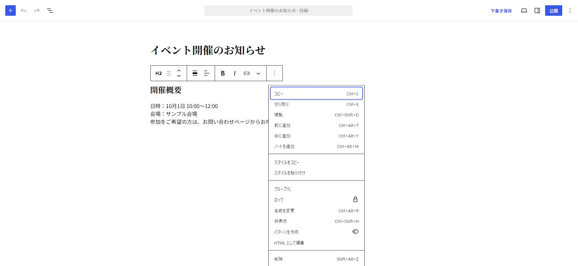The image size is (578, 266).
Task: Click the paragraph starting 参加をご希望の方は
Action: click(x=209, y=122)
